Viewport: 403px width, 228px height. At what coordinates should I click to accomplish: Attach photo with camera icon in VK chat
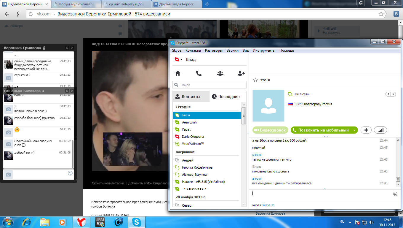tap(8, 175)
